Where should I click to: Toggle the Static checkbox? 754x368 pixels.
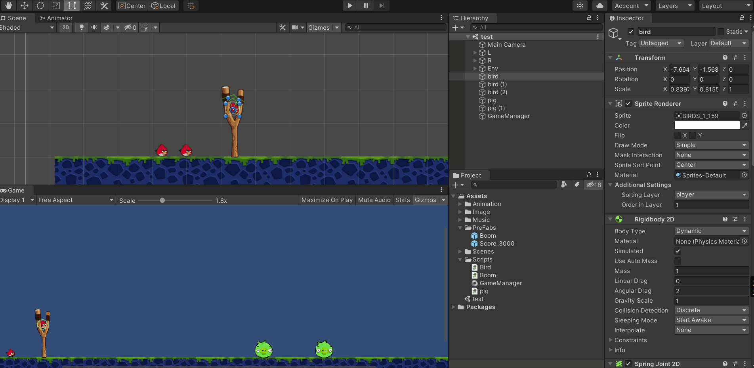(x=721, y=32)
